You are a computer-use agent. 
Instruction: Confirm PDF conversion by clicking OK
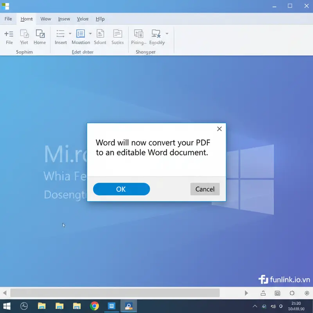click(121, 189)
